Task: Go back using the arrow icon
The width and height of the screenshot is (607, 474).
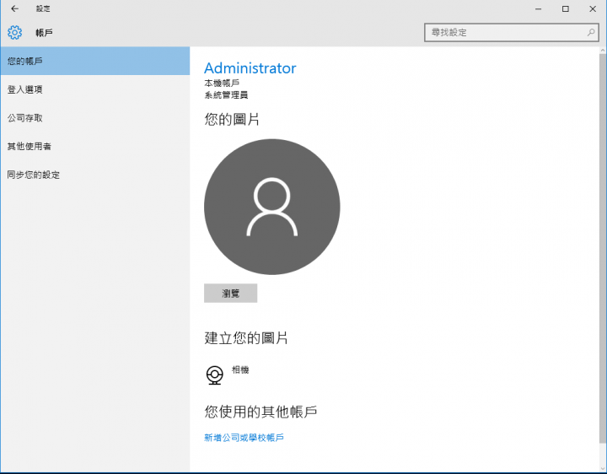Action: (14, 8)
